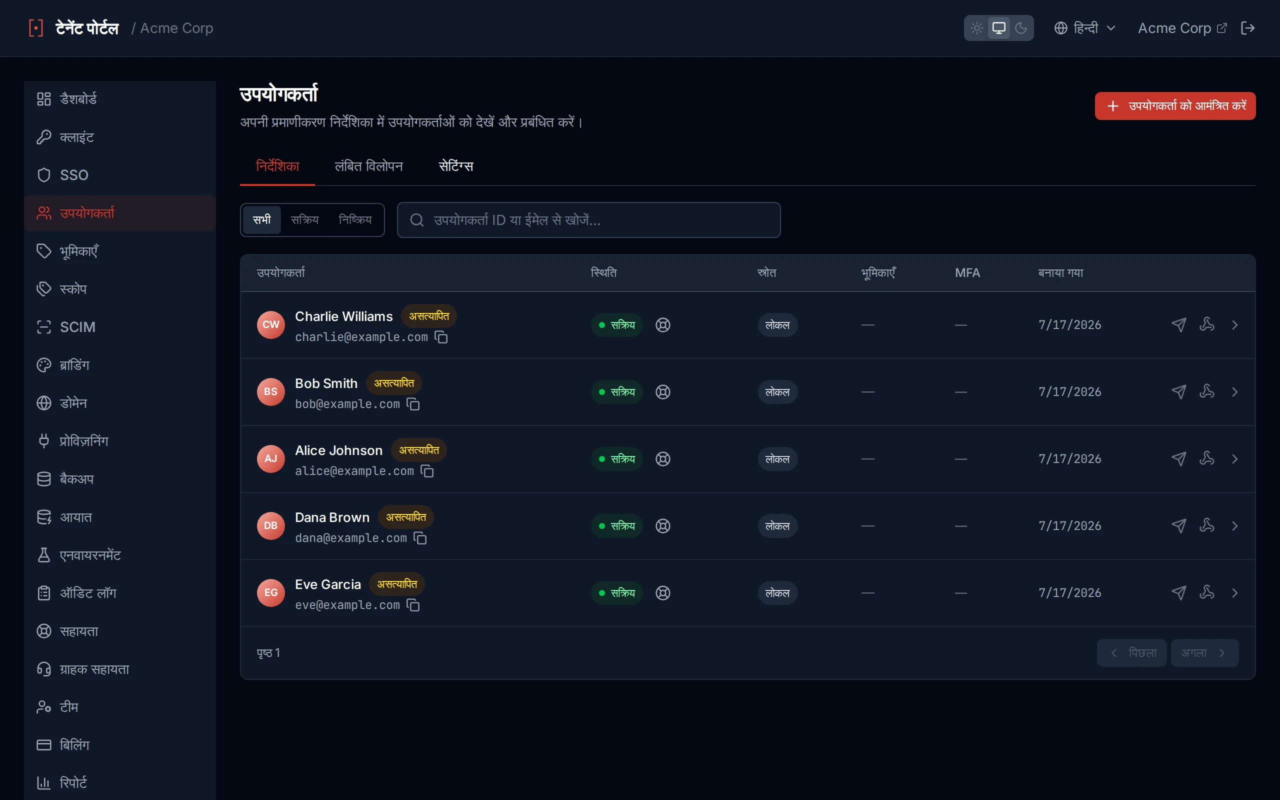This screenshot has height=800, width=1280.
Task: Click उपयोगकर्ता को आमंत्रित करें button
Action: pos(1174,106)
